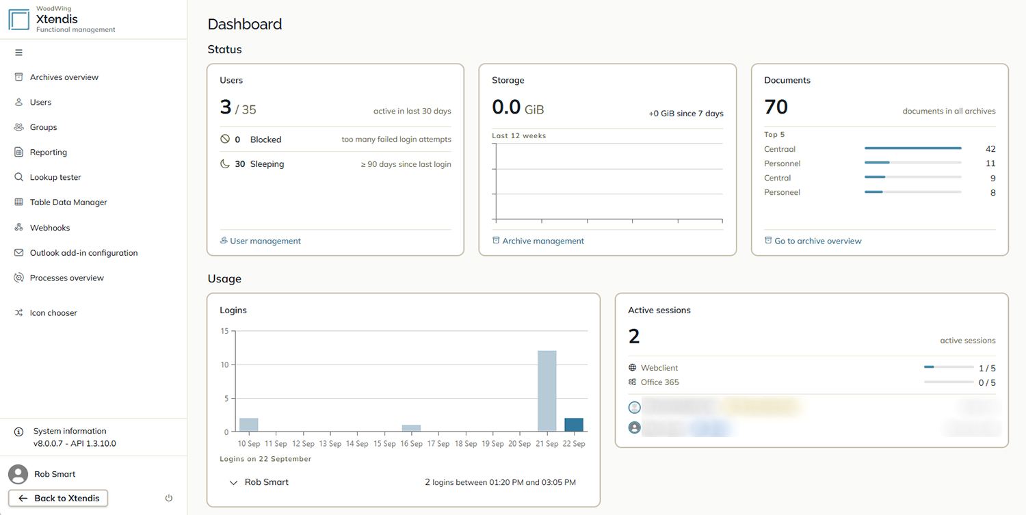Click version text v8.0.0.7 - API 1.3.10.0

coord(75,444)
